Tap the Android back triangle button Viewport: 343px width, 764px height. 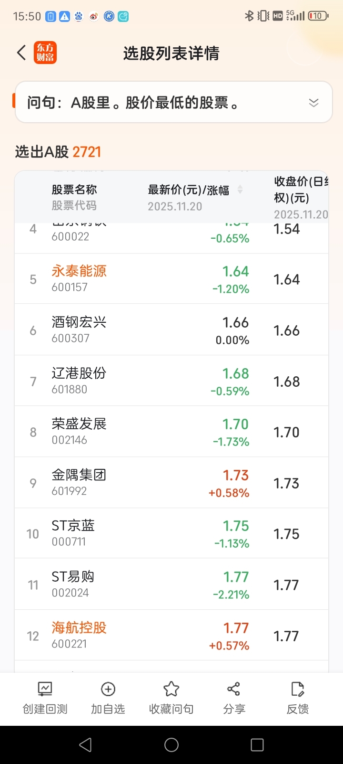point(85,745)
